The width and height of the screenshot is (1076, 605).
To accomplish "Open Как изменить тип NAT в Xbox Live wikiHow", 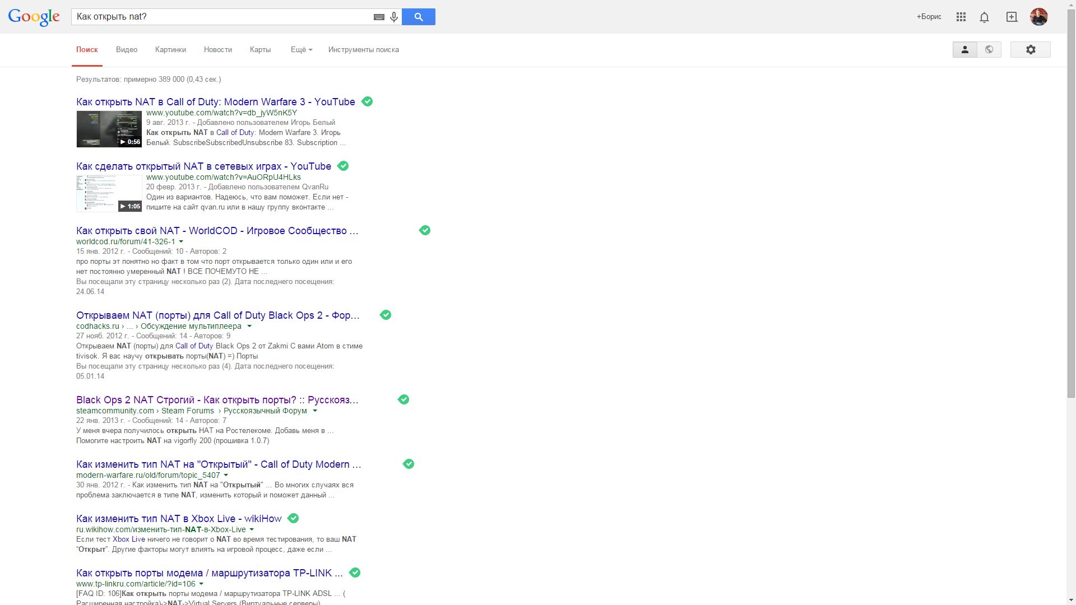I will (179, 519).
